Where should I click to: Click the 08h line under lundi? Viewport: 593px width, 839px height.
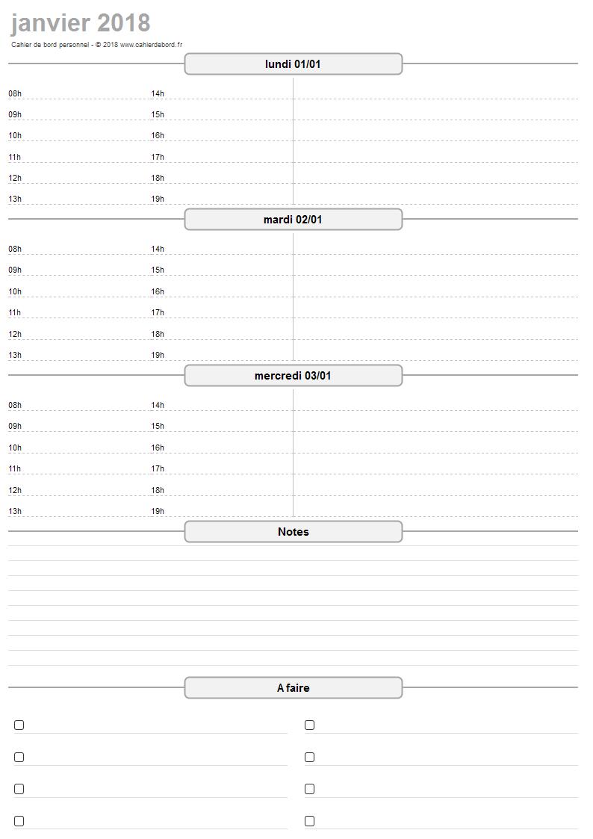click(x=79, y=93)
